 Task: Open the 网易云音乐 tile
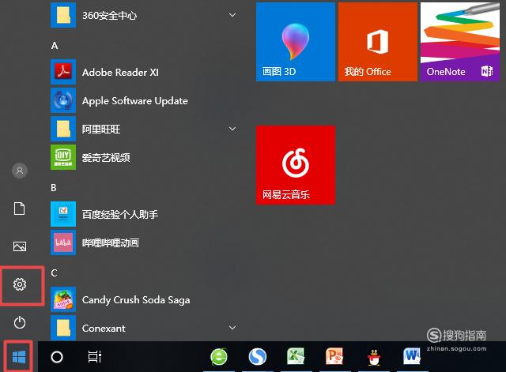tap(296, 165)
